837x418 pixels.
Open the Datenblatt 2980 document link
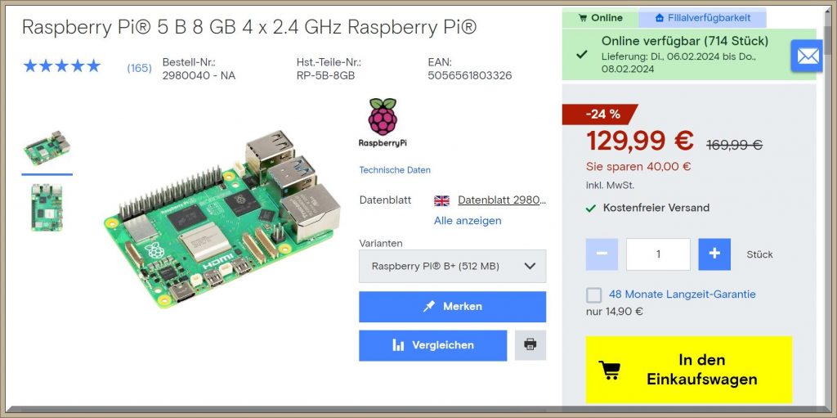coord(502,200)
